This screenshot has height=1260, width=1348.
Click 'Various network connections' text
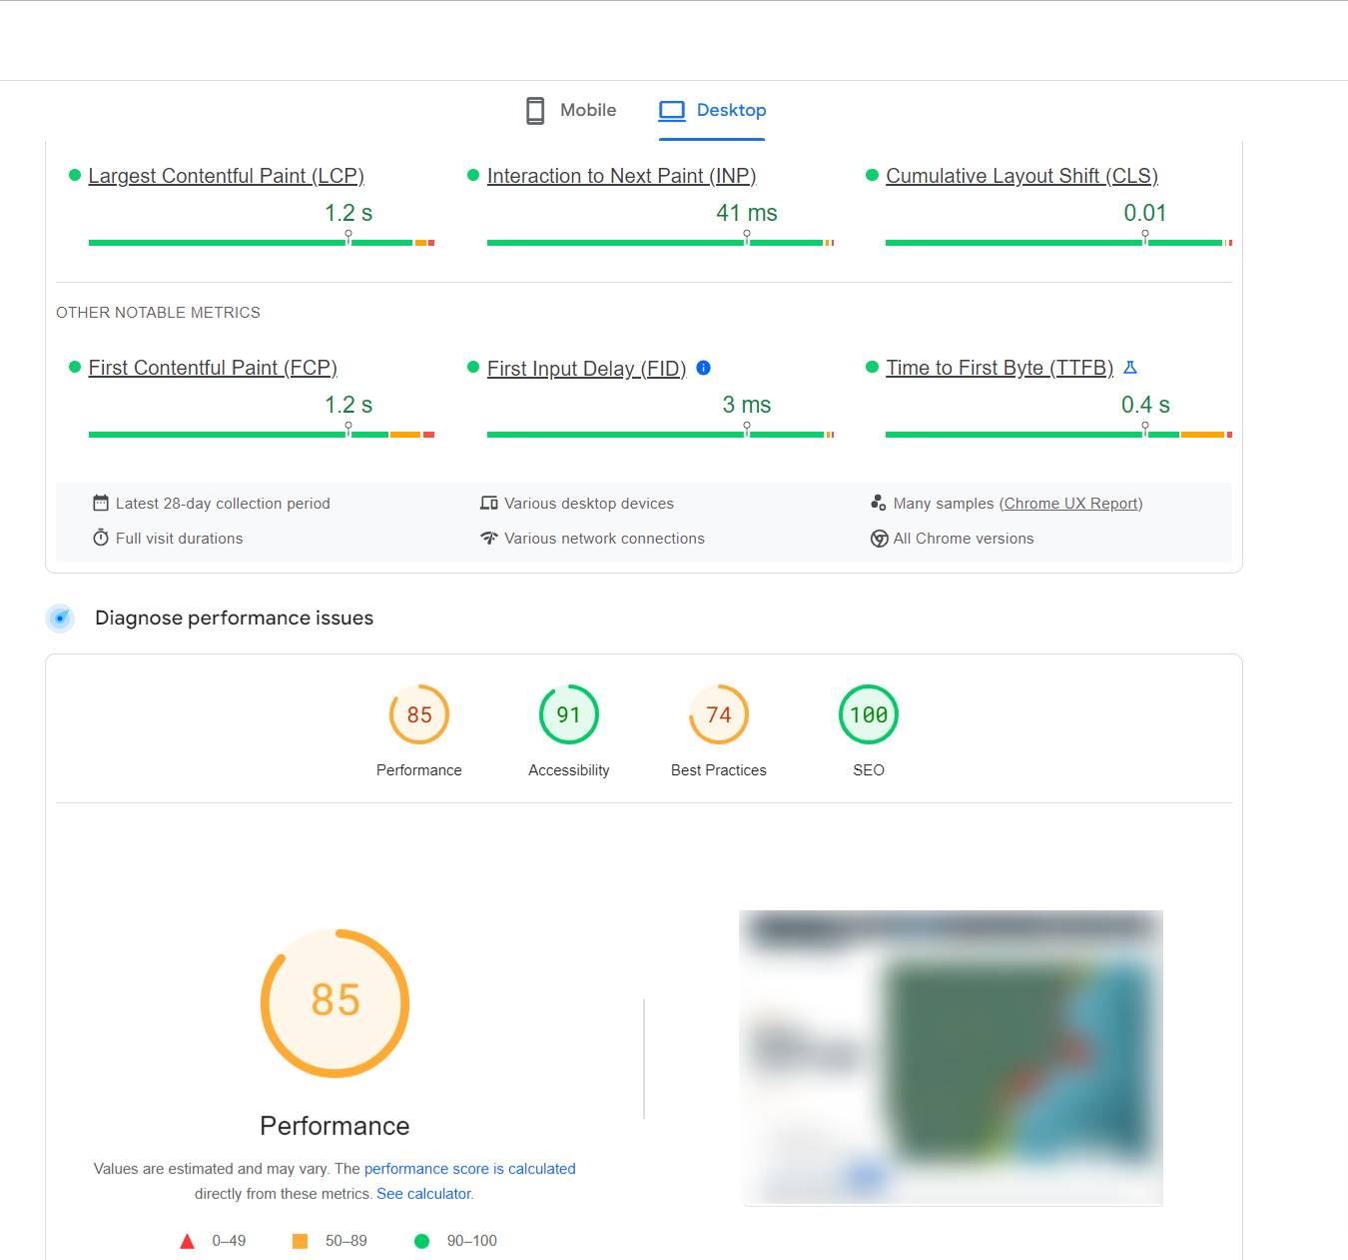point(604,539)
